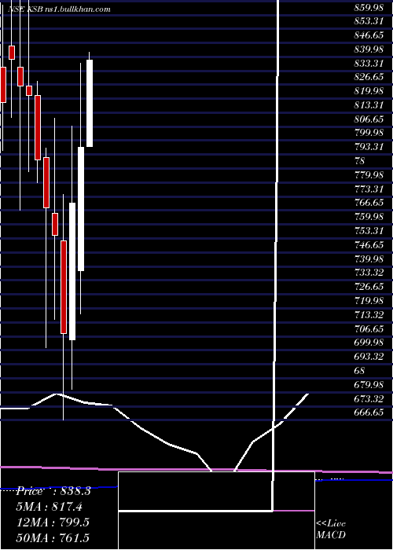The width and height of the screenshot is (393, 550).
Task: Select the 773.31 axis value
Action: [369, 189]
